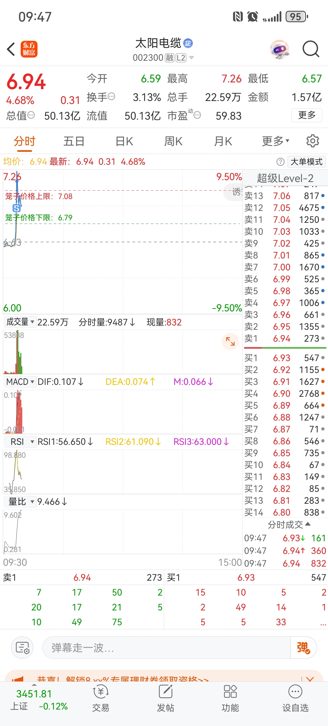The image size is (328, 726).
Task: Open the RSI indicator dropdown
Action: click(20, 442)
